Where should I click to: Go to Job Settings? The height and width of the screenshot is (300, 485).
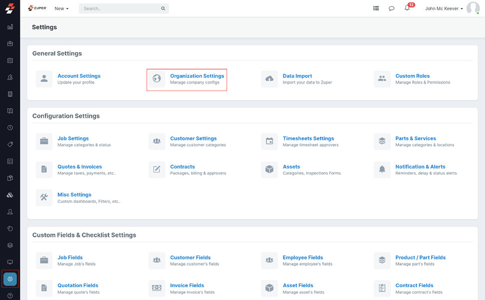73,139
